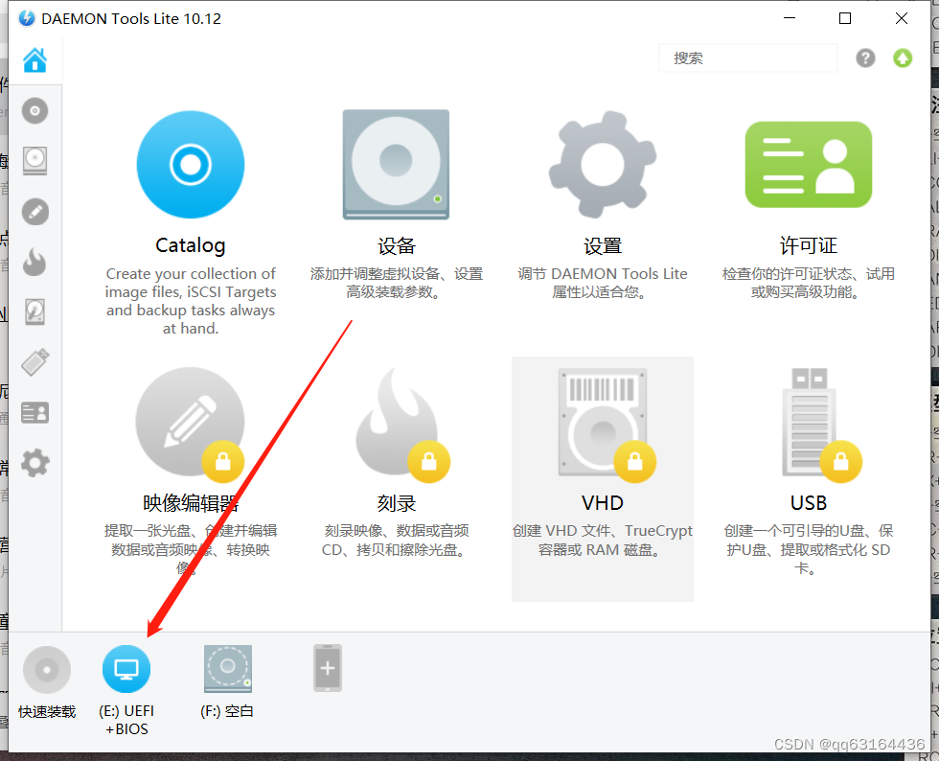This screenshot has width=939, height=761.
Task: Click the VHD tile description text
Action: pyautogui.click(x=603, y=540)
